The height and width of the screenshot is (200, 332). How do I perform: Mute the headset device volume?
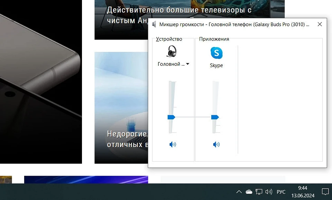[173, 144]
